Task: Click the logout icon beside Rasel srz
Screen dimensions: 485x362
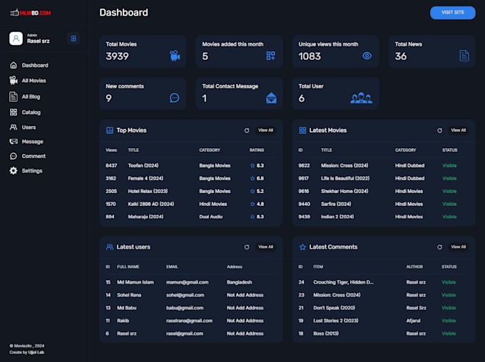Action: click(x=73, y=38)
